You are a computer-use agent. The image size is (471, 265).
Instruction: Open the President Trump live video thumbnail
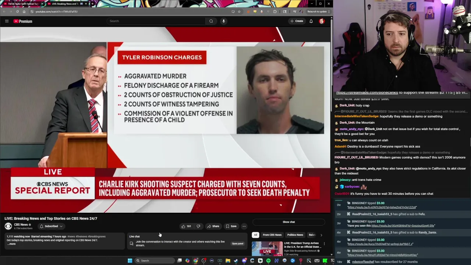267,249
